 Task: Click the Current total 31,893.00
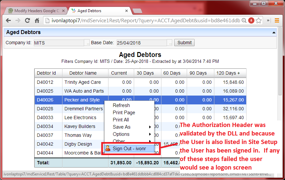pos(121,163)
